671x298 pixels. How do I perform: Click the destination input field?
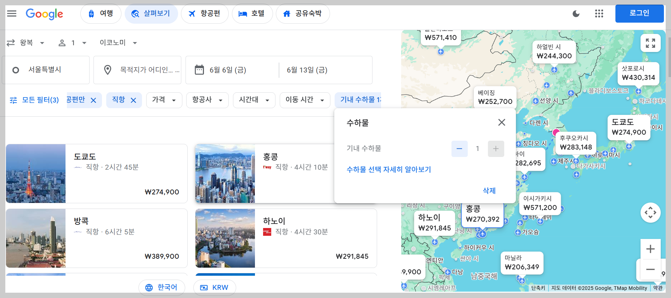pos(137,70)
